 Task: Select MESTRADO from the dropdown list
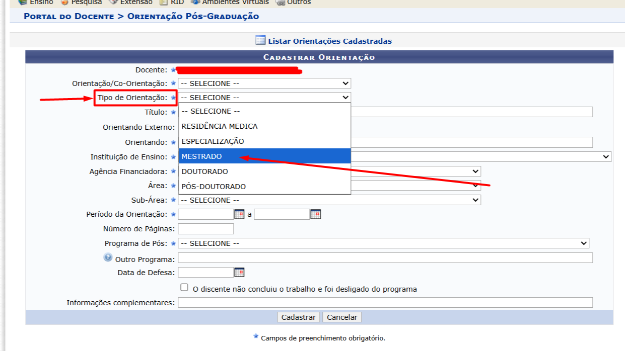pos(265,156)
